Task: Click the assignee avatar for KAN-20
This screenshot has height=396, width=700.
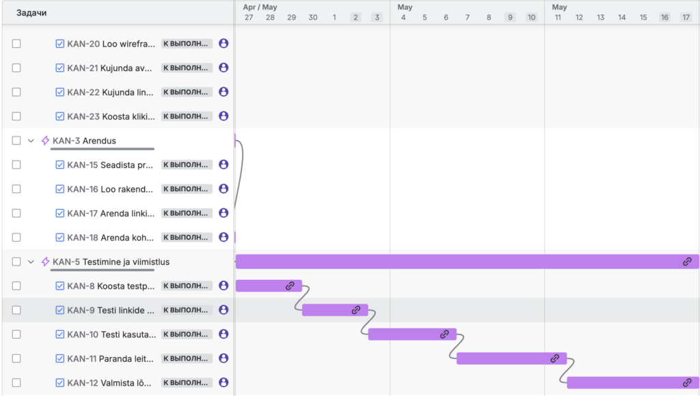Action: (224, 44)
